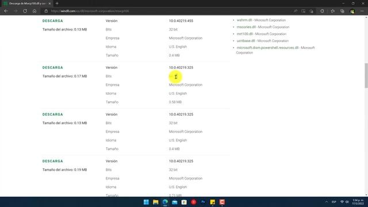Viewport: 368px width, 207px height.
Task: Switch to Microsoft Edge in the taskbar
Action: (x=165, y=202)
